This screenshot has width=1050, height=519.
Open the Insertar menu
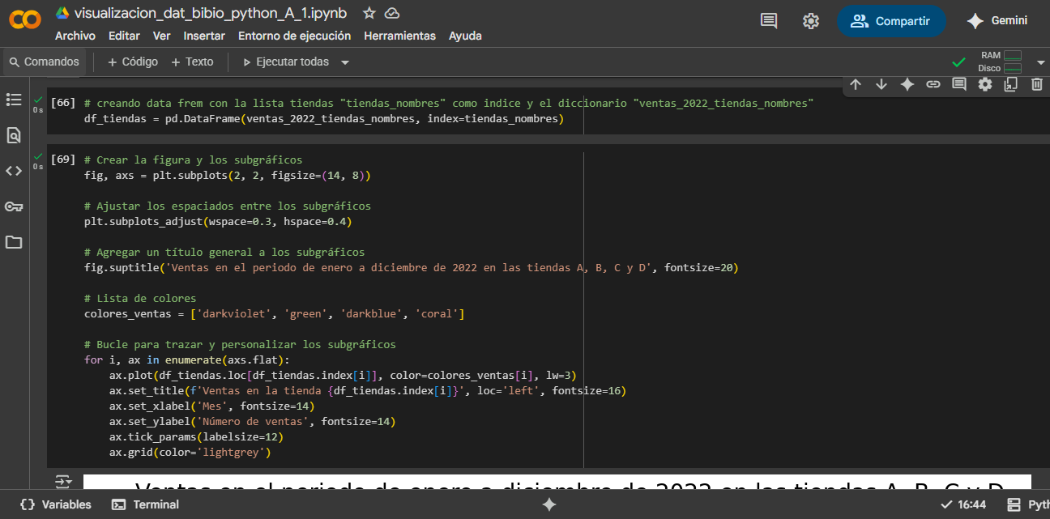click(x=204, y=36)
